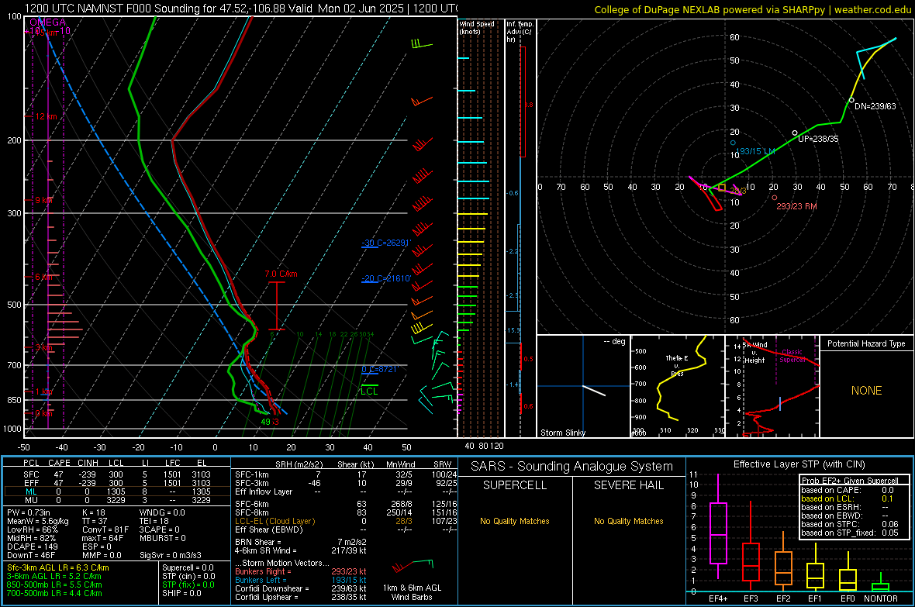Screen dimensions: 915x607
Task: Click the 700-500mb LR = 4.4 C/km line
Action: pyautogui.click(x=54, y=593)
